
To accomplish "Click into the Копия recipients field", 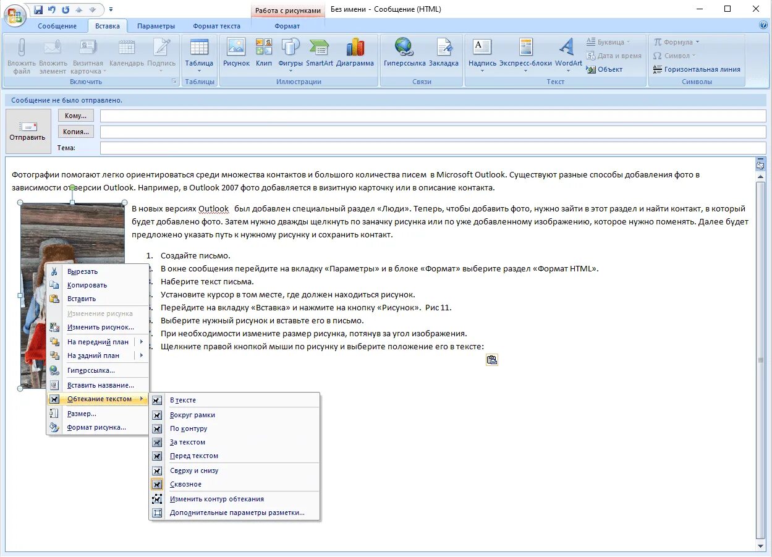I will coord(433,132).
